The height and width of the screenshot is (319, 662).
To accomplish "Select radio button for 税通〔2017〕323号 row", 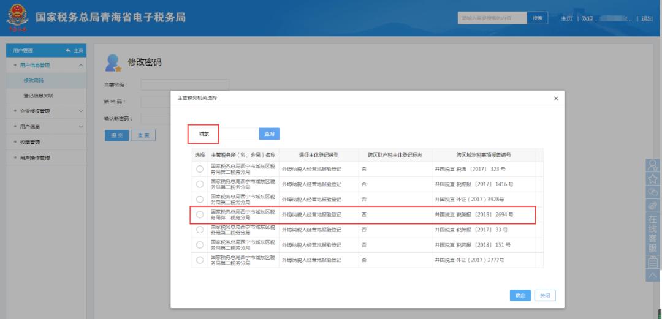I will [x=200, y=168].
